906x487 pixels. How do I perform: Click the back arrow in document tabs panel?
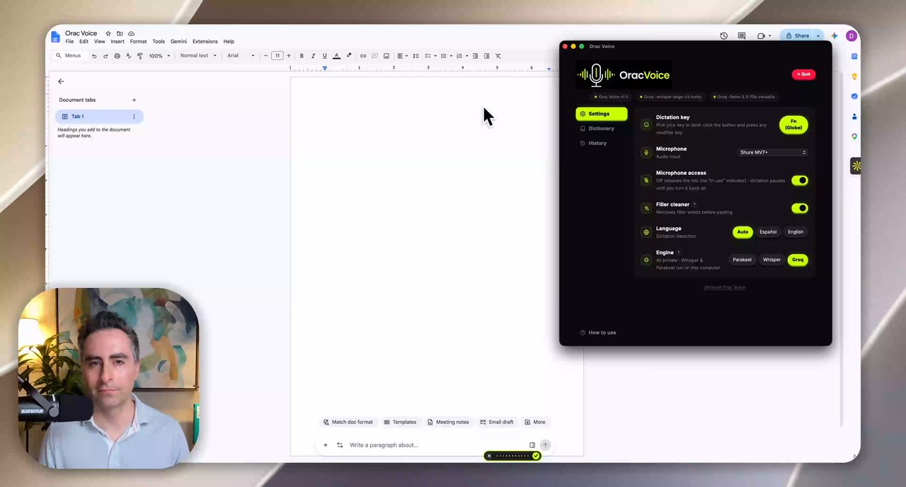tap(61, 81)
